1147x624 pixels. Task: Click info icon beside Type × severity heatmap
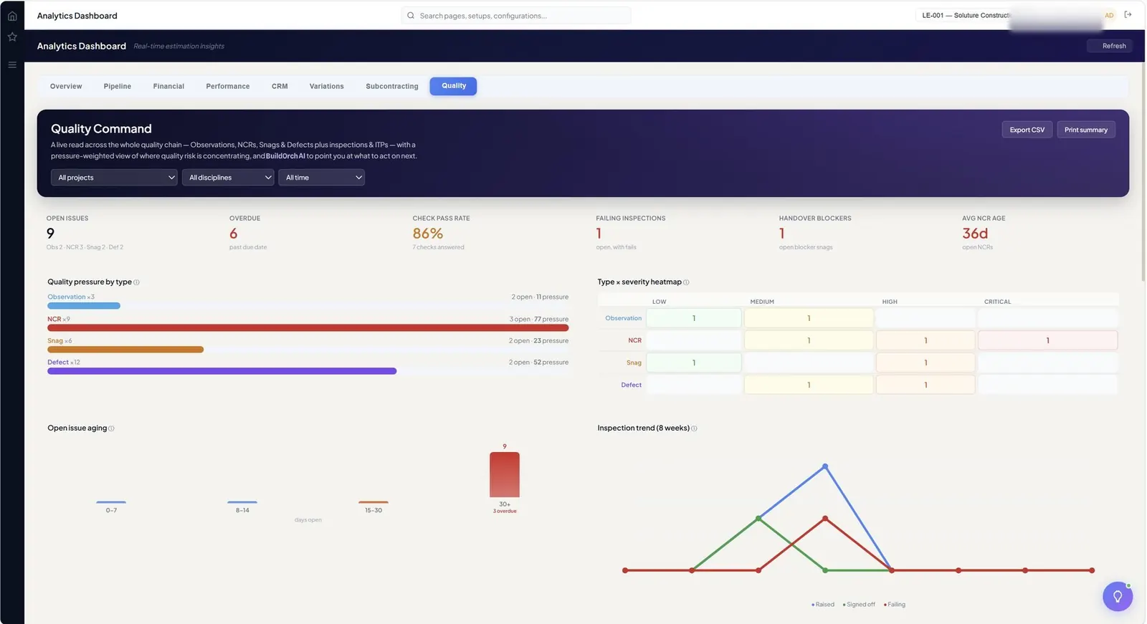click(686, 282)
